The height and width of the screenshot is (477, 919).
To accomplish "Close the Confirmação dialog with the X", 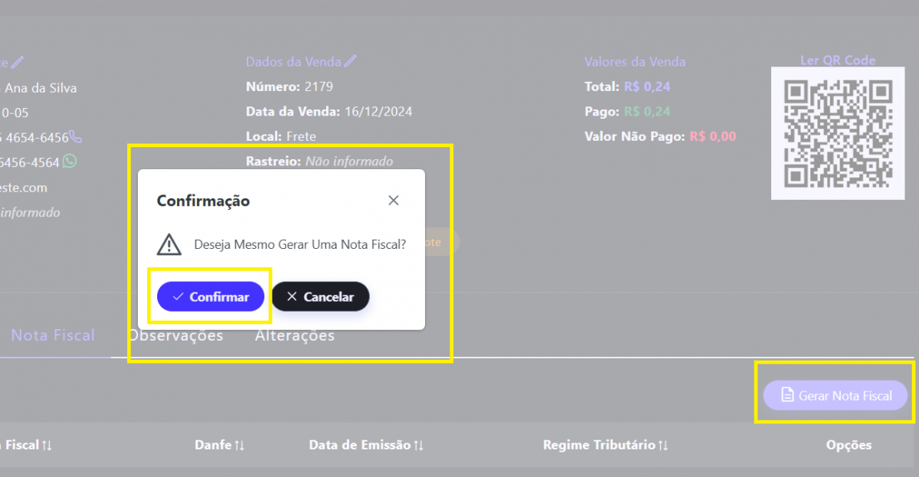I will click(394, 201).
